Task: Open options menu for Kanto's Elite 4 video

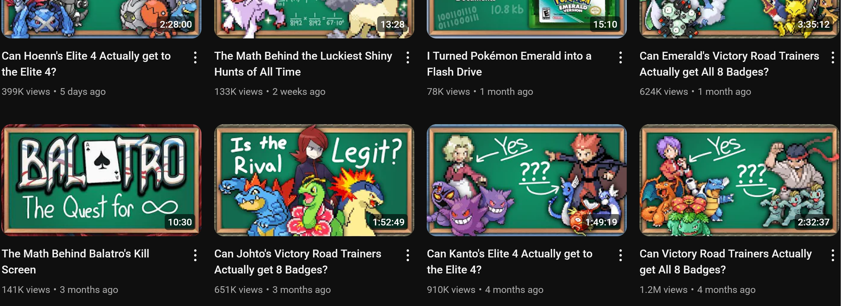Action: click(621, 255)
